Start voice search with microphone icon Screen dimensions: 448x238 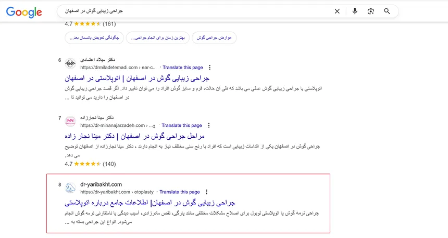point(355,11)
